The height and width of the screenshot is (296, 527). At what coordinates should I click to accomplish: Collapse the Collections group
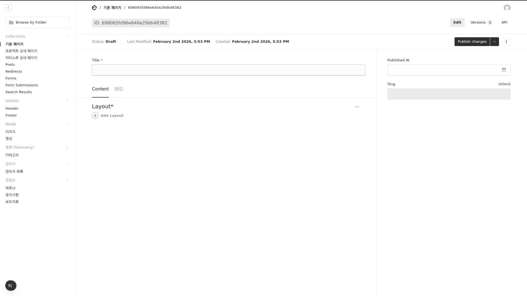(x=67, y=36)
